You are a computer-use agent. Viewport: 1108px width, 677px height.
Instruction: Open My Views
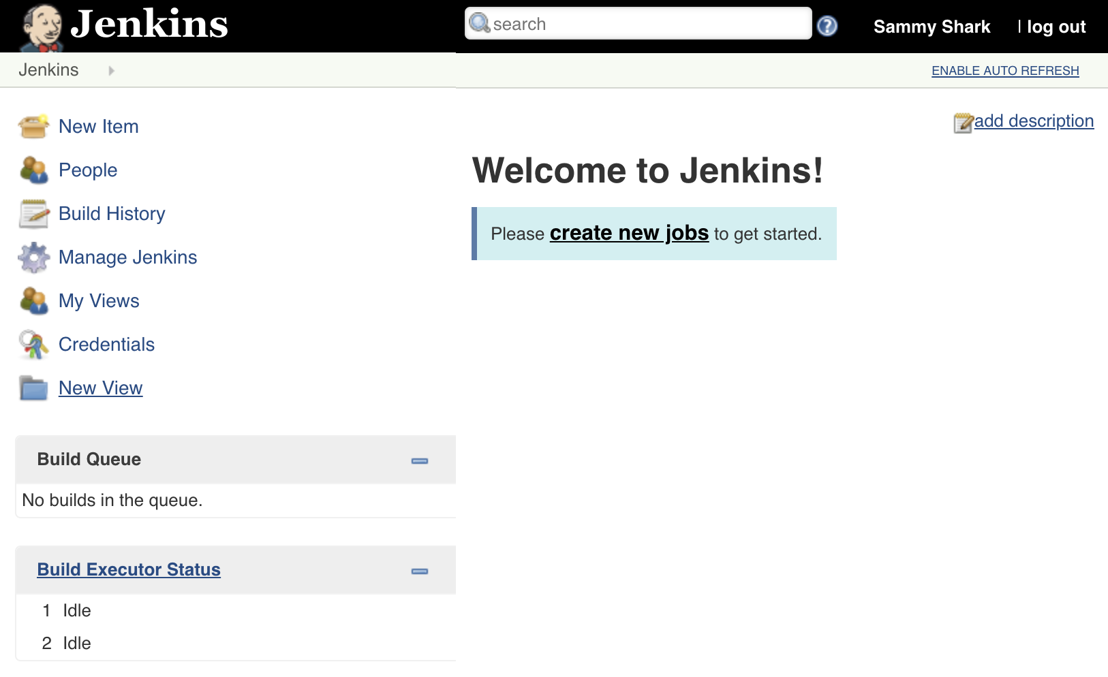pos(99,301)
